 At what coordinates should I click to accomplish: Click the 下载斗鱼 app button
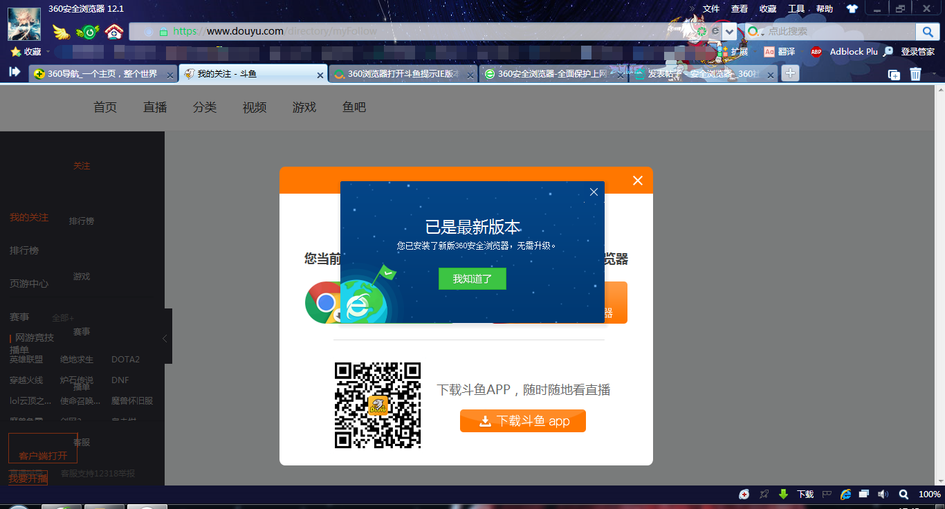pyautogui.click(x=523, y=421)
